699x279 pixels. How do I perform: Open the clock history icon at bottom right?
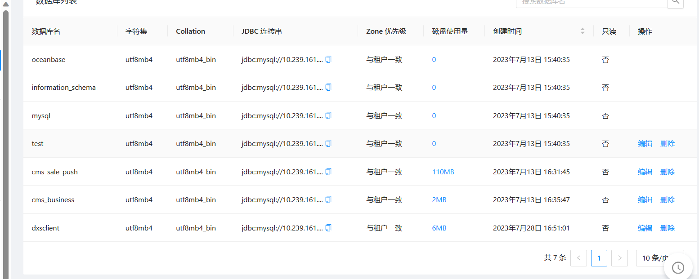pyautogui.click(x=678, y=268)
